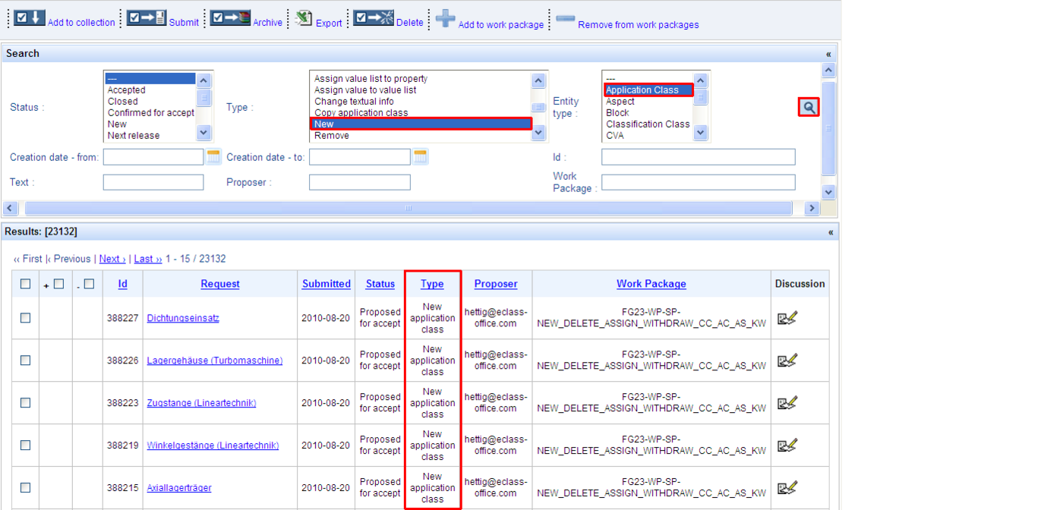This screenshot has height=510, width=1063.
Task: Open discussion for the Dichtungseinsatz request
Action: click(x=787, y=318)
